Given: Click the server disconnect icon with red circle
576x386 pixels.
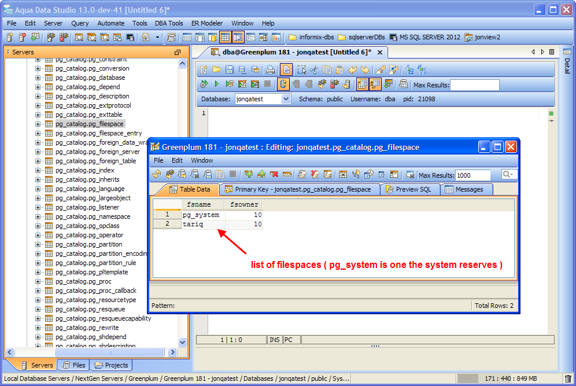Looking at the screenshot, I should click(23, 37).
